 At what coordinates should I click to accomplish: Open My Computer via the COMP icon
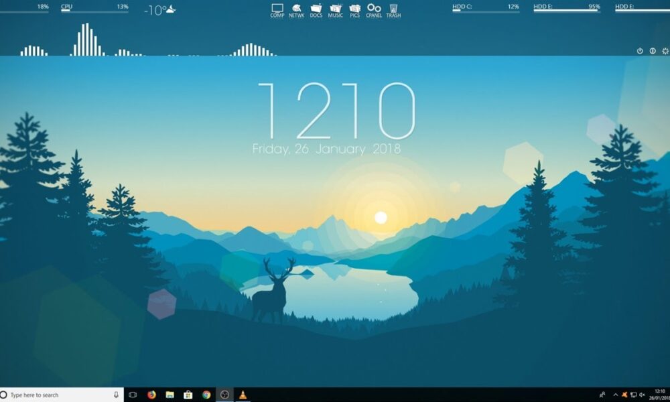(277, 8)
